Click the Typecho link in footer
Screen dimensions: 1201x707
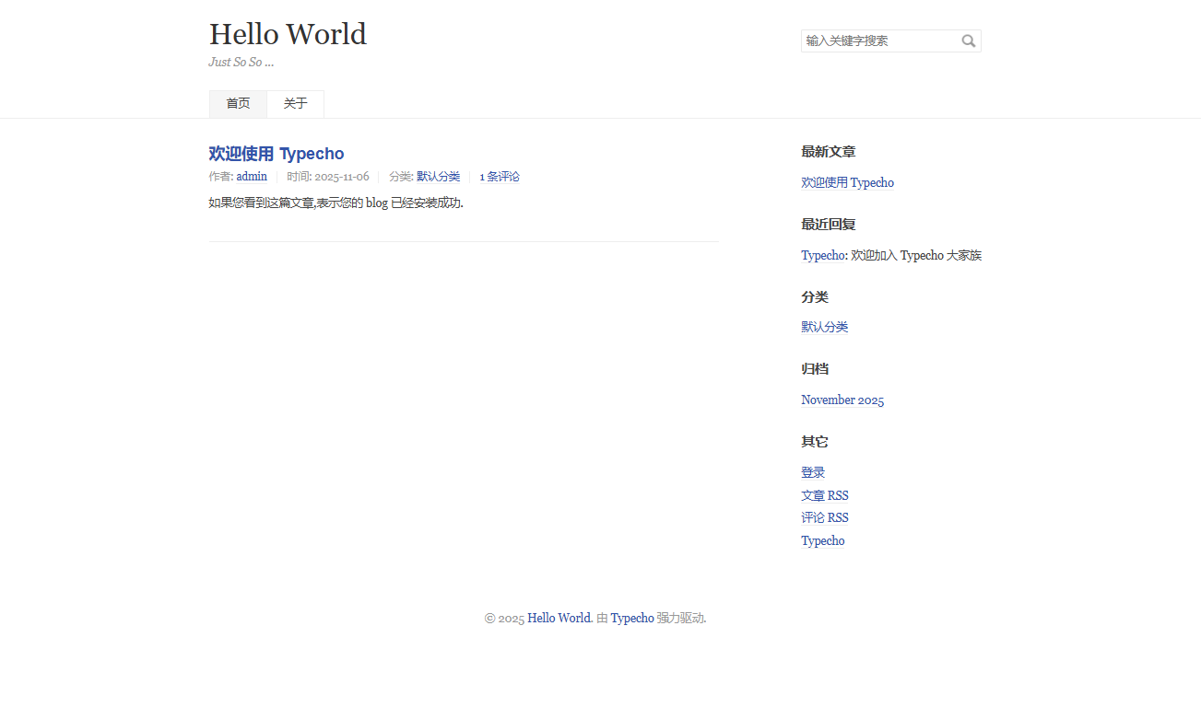coord(632,618)
